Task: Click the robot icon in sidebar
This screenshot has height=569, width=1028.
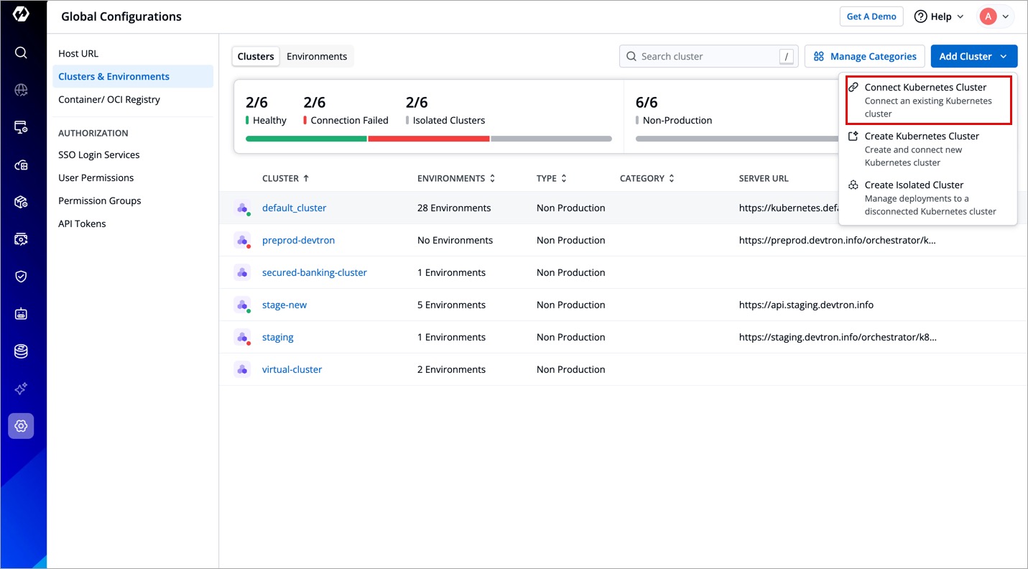Action: [x=21, y=314]
